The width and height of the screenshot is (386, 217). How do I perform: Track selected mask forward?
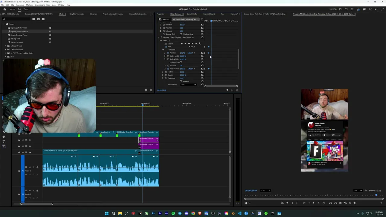click(x=192, y=43)
